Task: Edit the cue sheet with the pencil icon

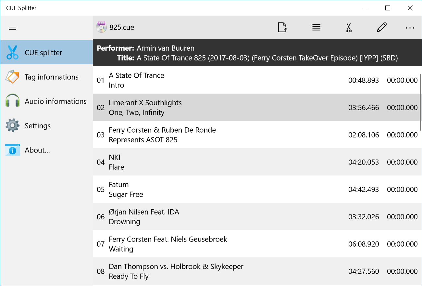Action: (x=382, y=27)
